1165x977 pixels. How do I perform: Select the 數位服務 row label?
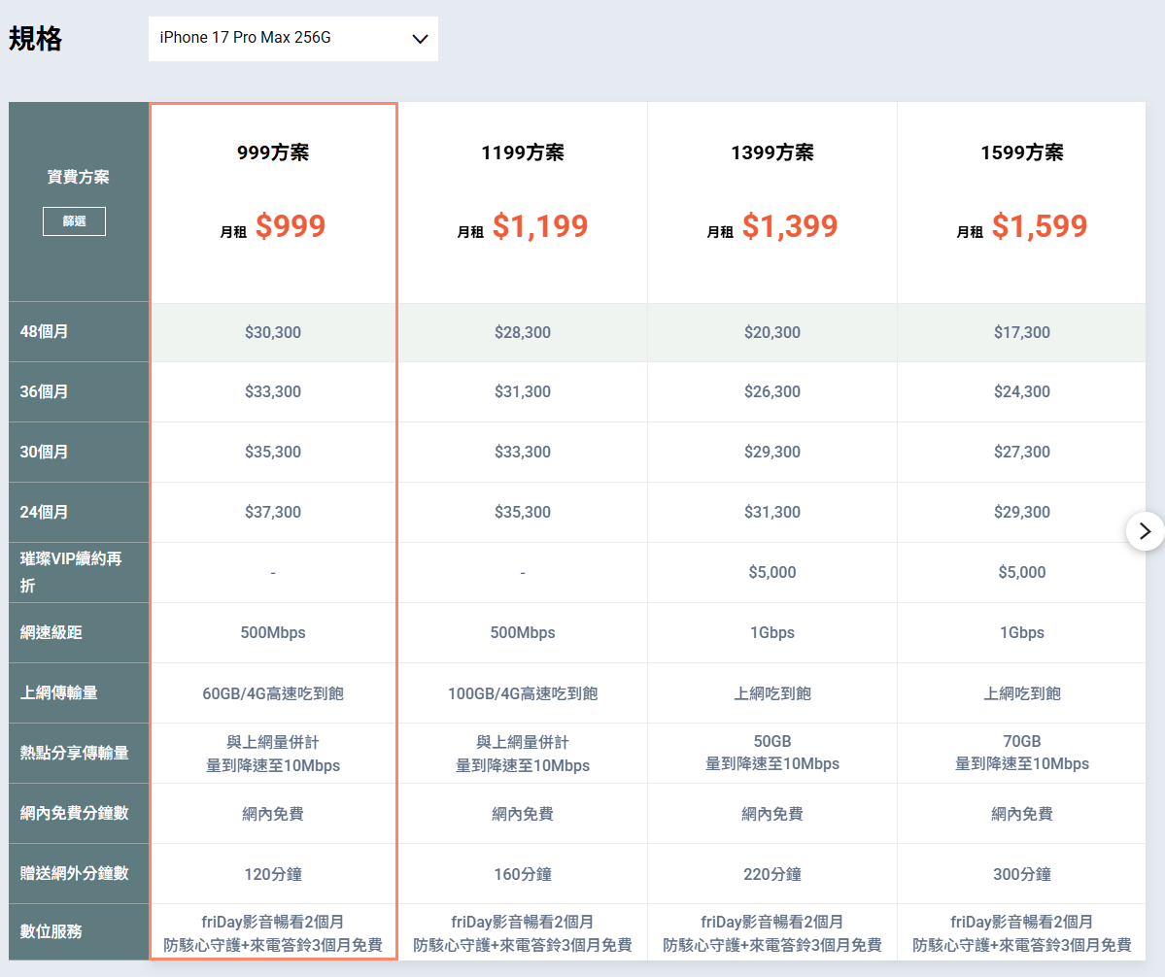point(51,931)
